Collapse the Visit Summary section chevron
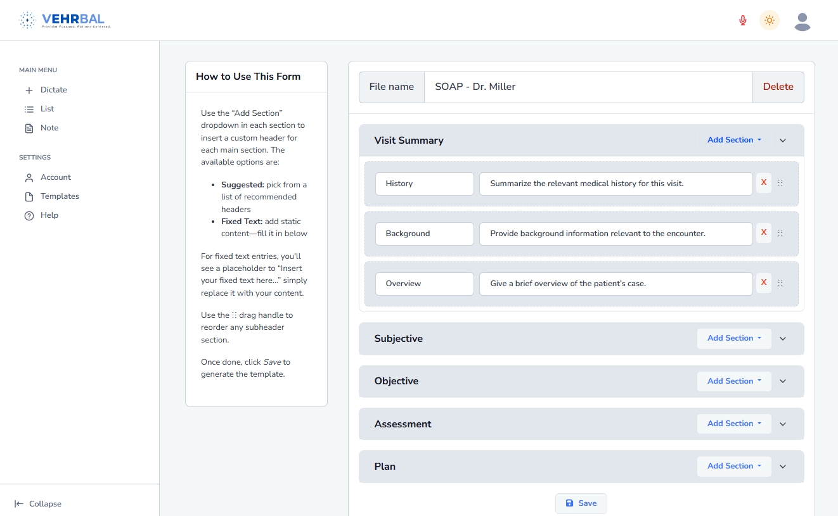This screenshot has width=838, height=516. (783, 141)
